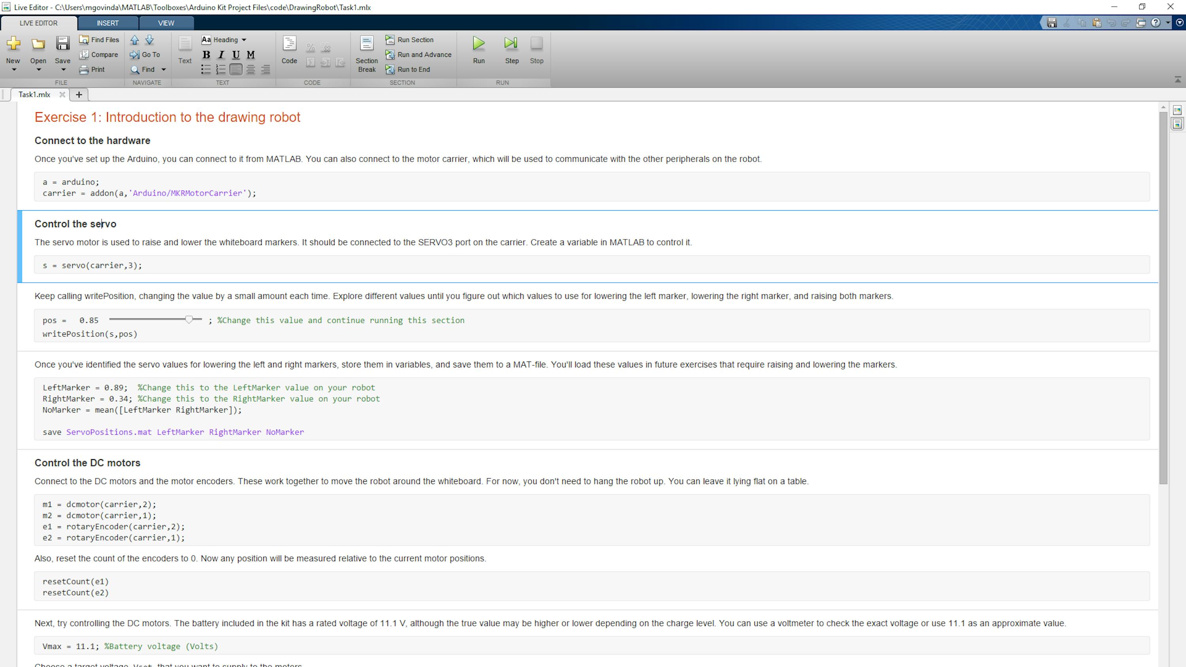1186x667 pixels.
Task: Click the Run to End icon
Action: pyautogui.click(x=390, y=70)
